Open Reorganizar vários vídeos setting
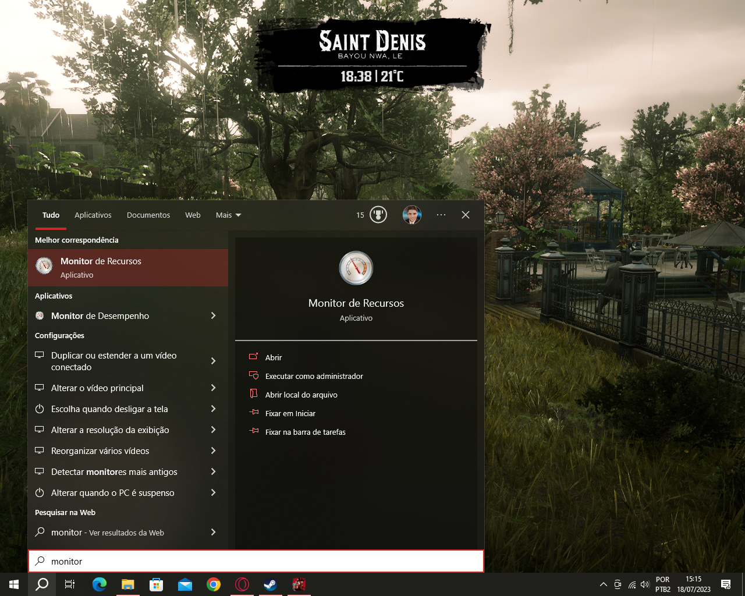 100,450
